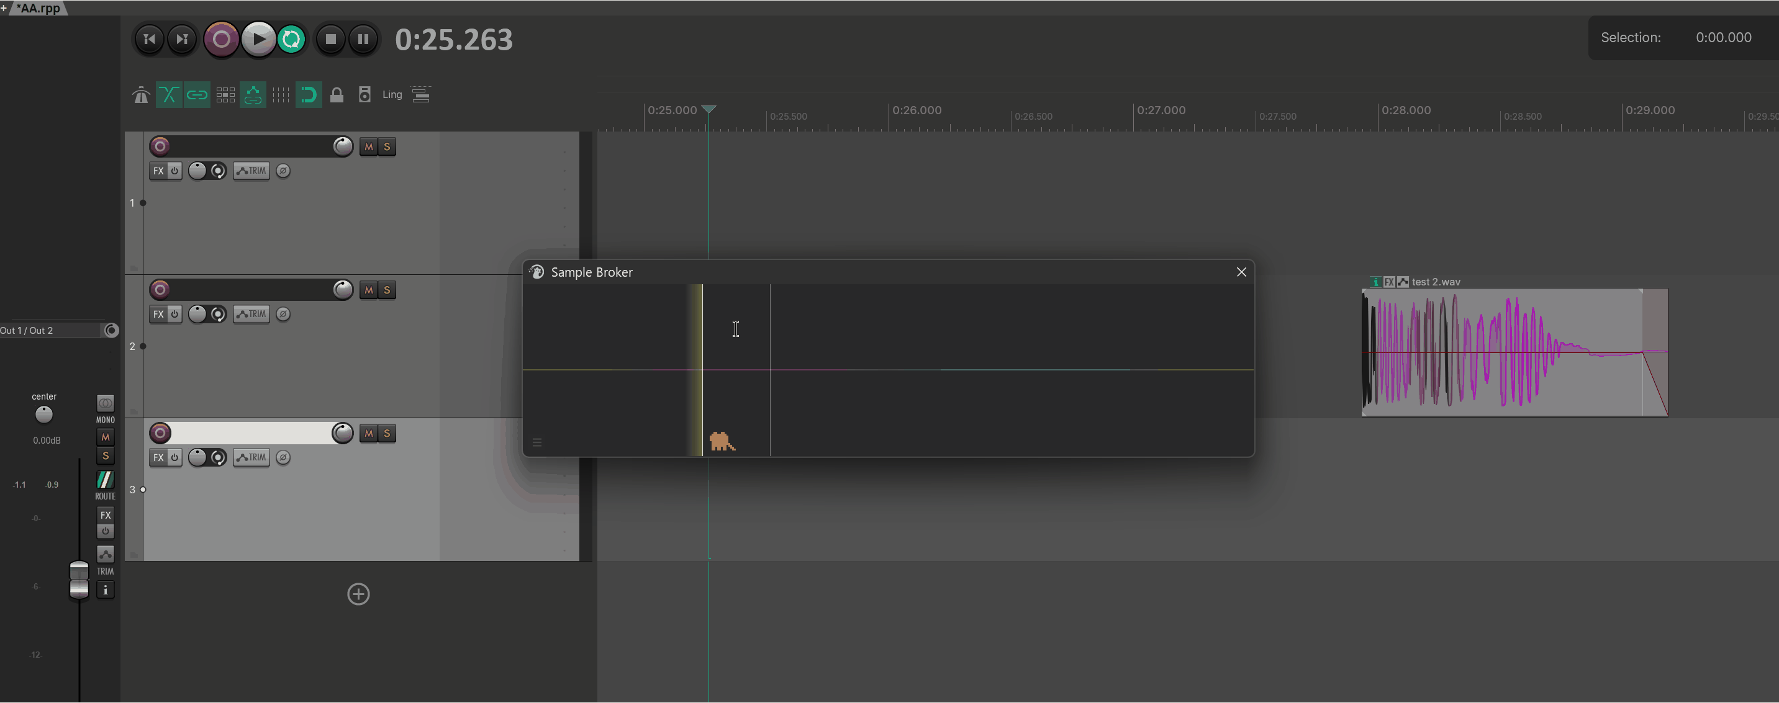The height and width of the screenshot is (703, 1779).
Task: Click the metronome icon in toolbar
Action: pyautogui.click(x=141, y=94)
